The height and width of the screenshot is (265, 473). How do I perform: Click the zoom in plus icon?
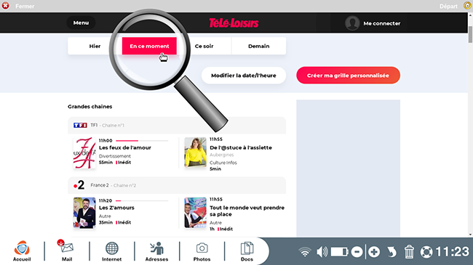374,252
